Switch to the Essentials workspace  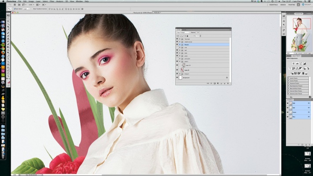tap(273, 4)
